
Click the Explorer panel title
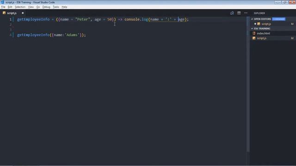[259, 13]
